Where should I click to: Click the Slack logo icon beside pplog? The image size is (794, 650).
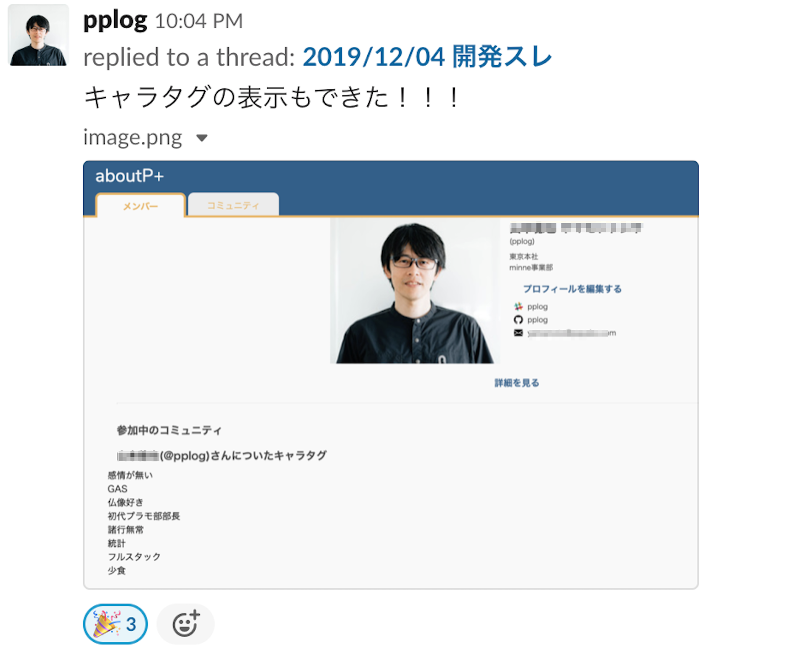[x=518, y=306]
